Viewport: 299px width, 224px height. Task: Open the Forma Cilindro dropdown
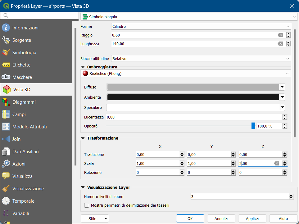pos(201,26)
